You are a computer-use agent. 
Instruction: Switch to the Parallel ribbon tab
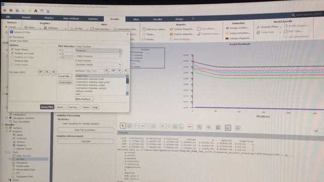[x=157, y=19]
